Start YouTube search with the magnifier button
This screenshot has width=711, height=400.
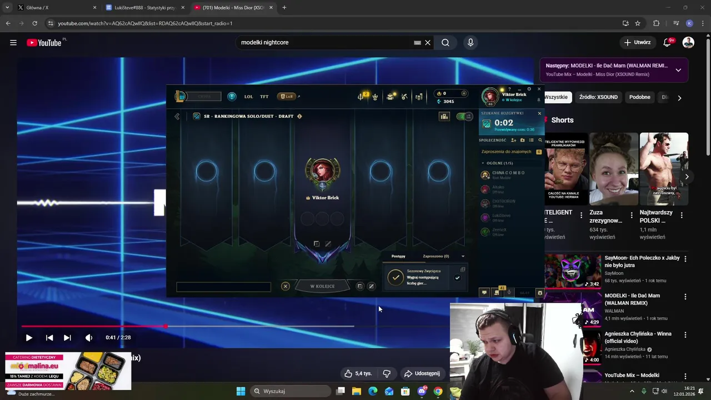(445, 42)
